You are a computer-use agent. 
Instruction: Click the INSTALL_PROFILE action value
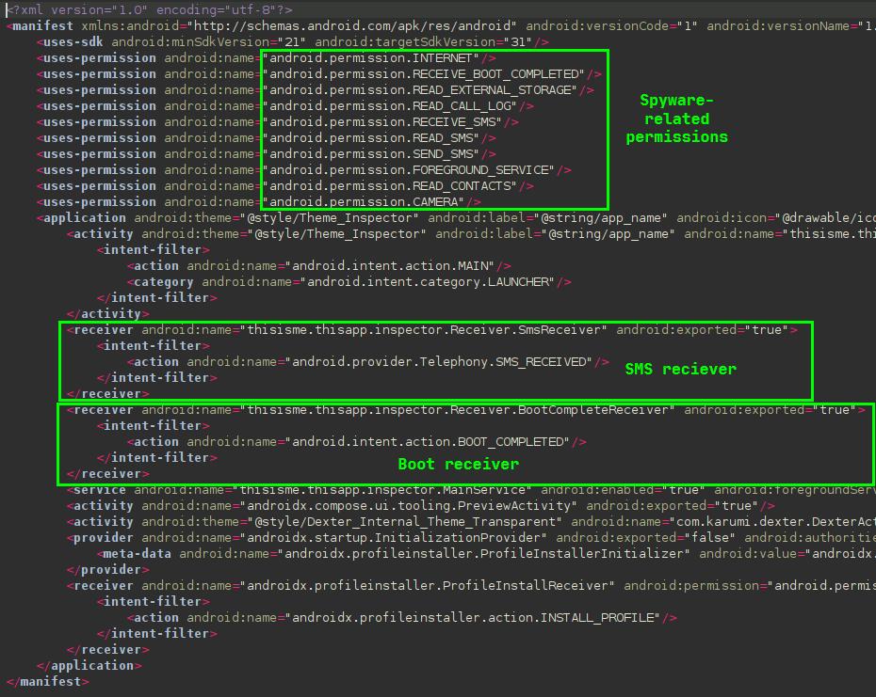click(473, 618)
